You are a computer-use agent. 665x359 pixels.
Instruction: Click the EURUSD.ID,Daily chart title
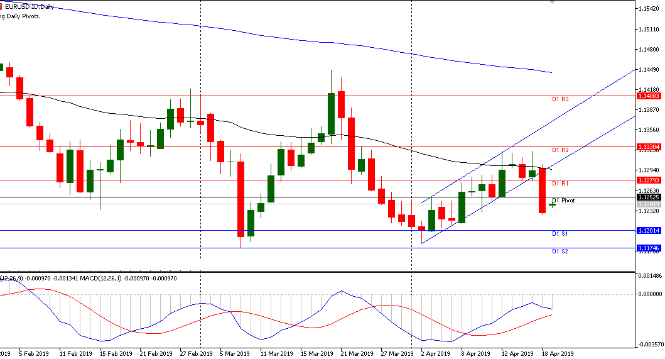[x=30, y=7]
